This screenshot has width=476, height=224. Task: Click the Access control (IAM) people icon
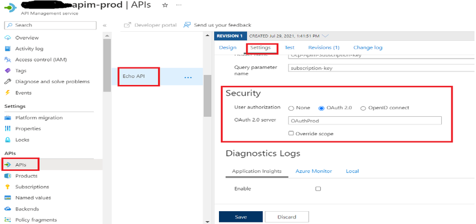8,60
